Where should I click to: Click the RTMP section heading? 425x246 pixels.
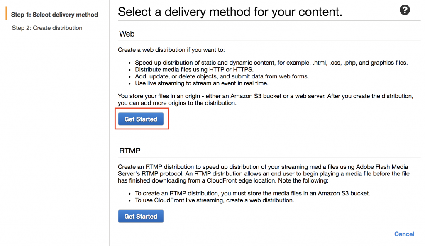(x=130, y=151)
